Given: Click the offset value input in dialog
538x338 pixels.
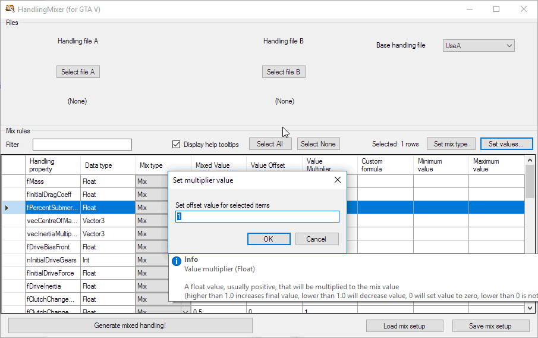Looking at the screenshot, I should point(257,217).
